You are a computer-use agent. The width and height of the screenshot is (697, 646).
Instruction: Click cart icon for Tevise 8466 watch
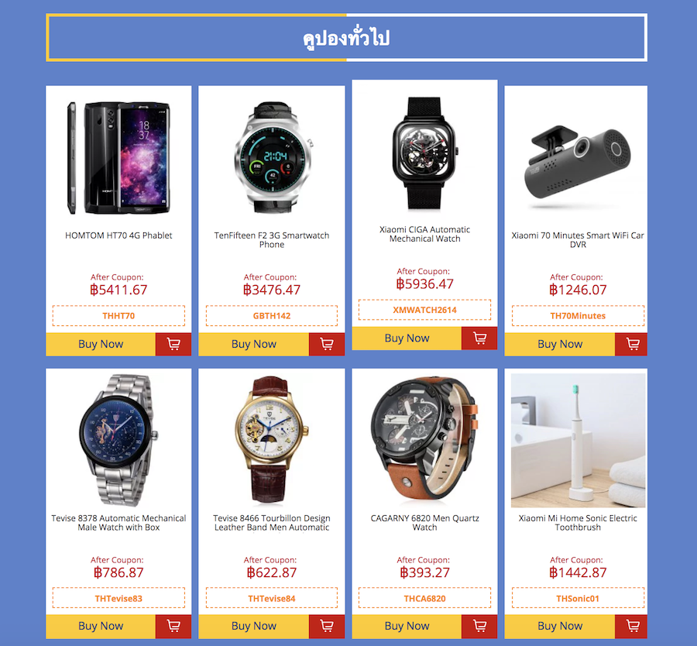pyautogui.click(x=327, y=627)
